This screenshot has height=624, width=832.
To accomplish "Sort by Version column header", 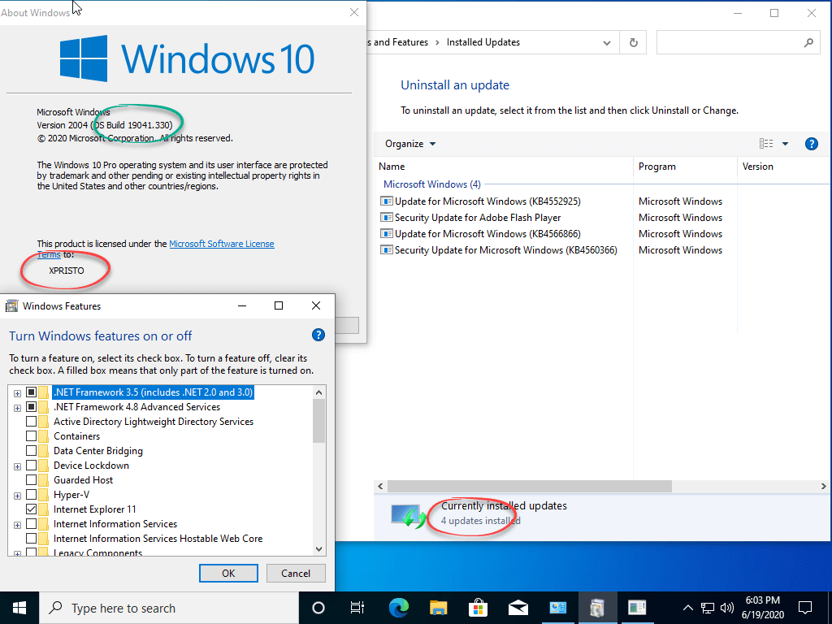I will coord(758,167).
